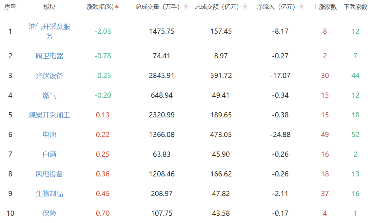371x223 pixels.
Task: Open the 煤炭开采加工 sector link
Action: click(x=49, y=115)
